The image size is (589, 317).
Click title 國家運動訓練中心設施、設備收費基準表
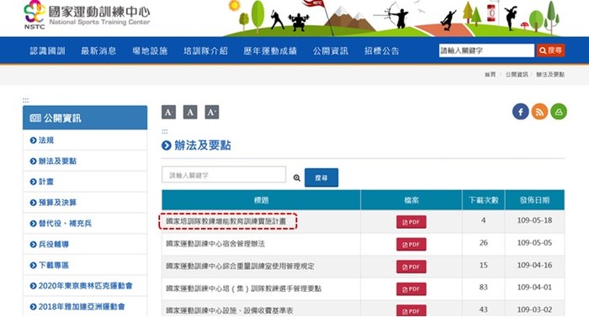tap(230, 310)
